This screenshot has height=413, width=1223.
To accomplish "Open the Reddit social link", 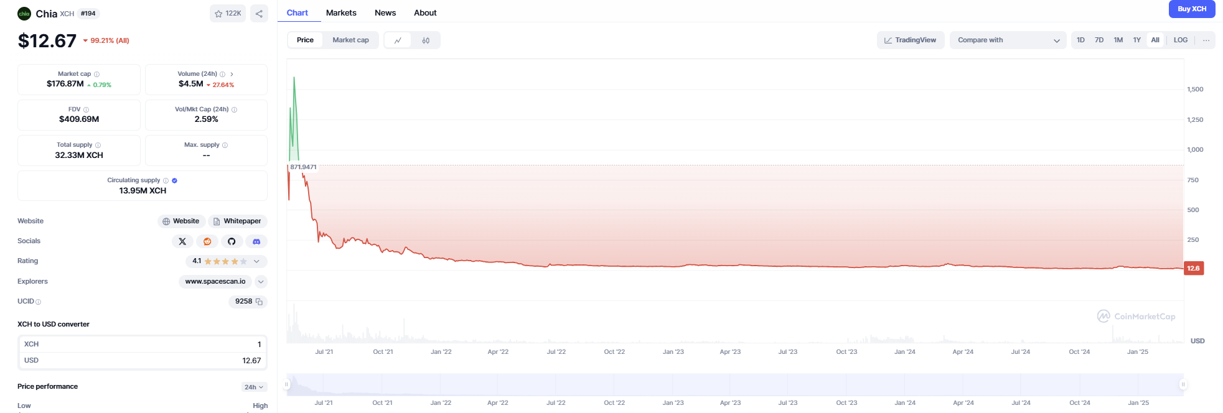I will click(207, 241).
